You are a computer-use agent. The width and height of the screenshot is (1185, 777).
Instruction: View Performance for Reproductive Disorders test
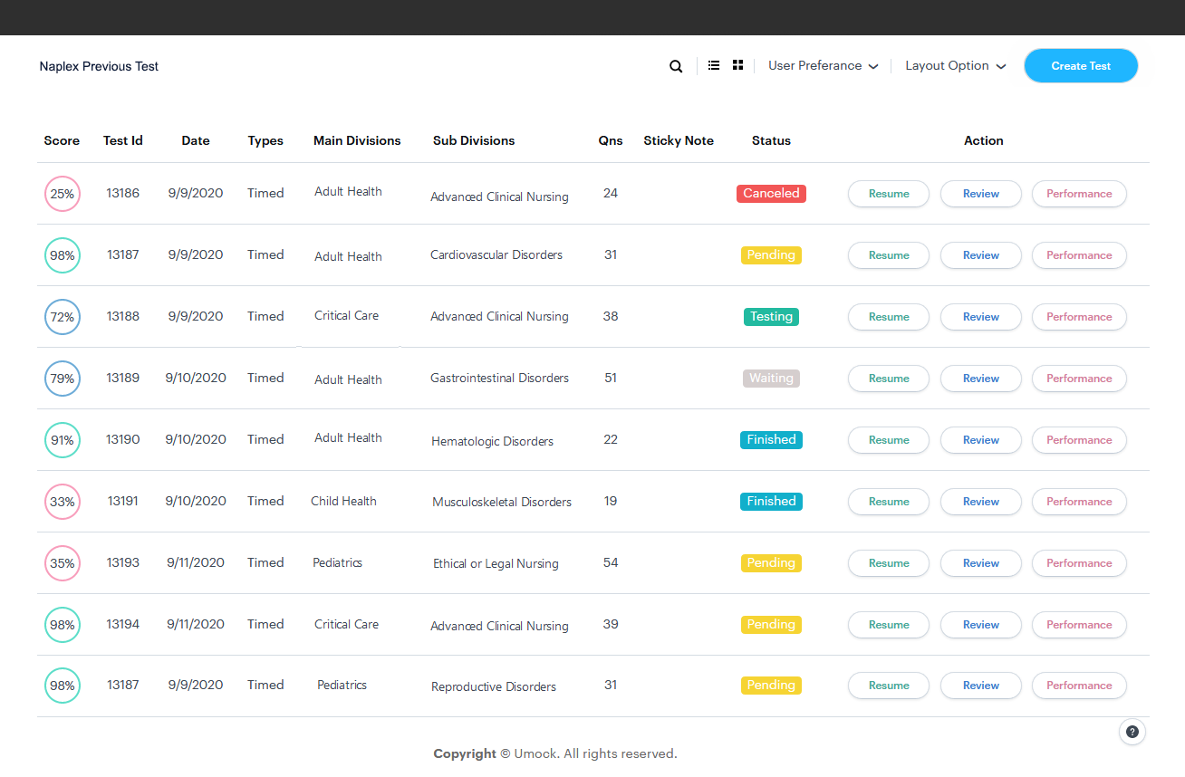click(x=1079, y=686)
